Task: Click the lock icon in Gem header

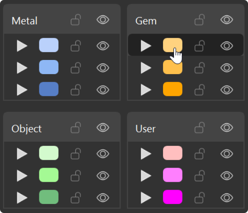Action: tap(200, 20)
